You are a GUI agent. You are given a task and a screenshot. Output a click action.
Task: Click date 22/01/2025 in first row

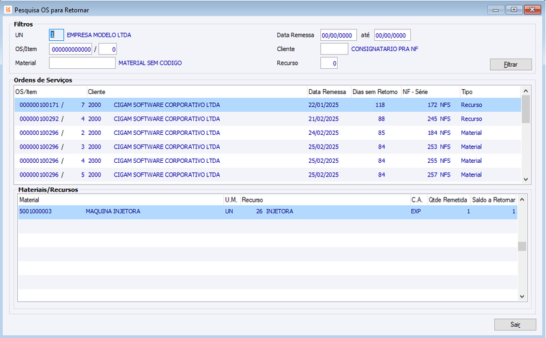click(323, 105)
